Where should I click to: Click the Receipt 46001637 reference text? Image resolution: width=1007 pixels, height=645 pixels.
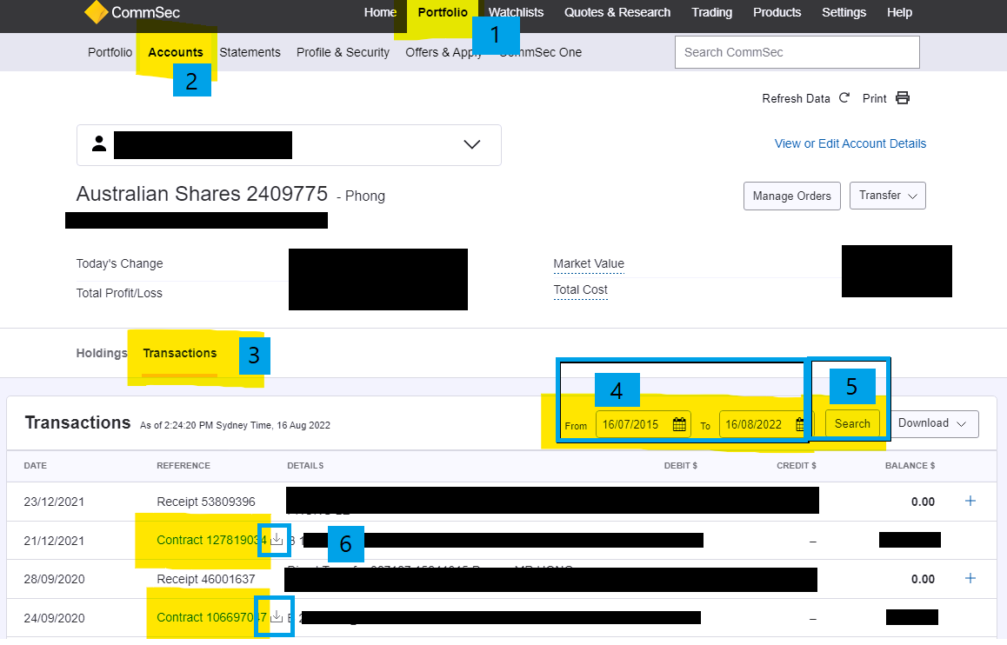(x=205, y=579)
